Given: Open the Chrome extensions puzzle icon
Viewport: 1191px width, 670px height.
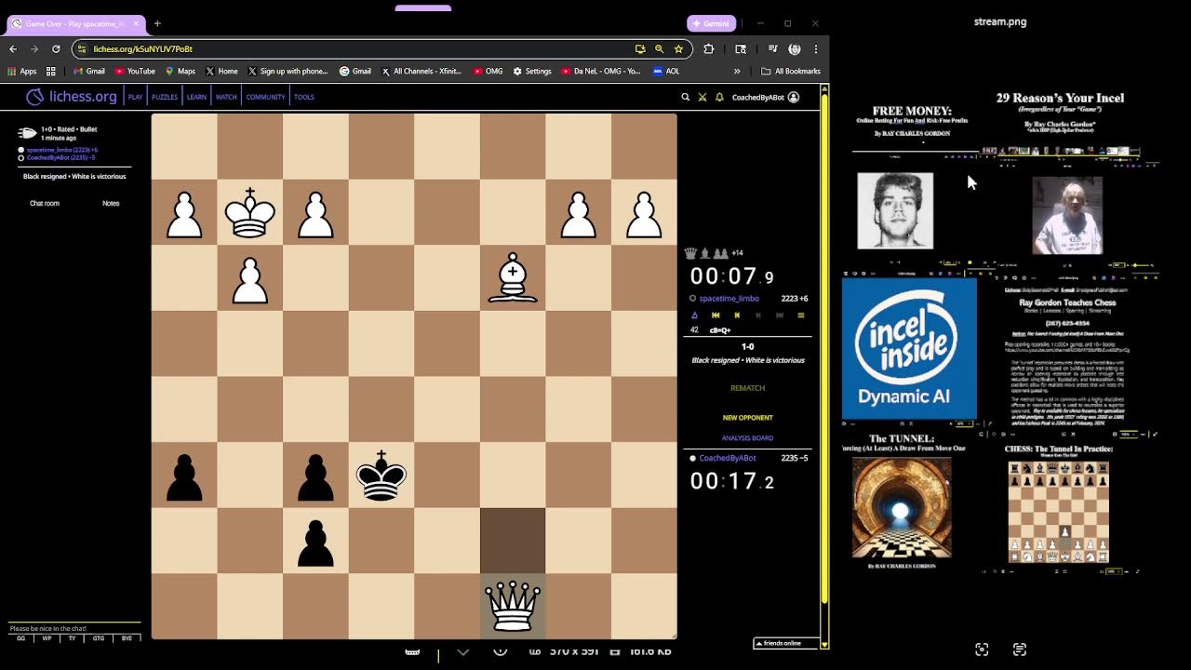Looking at the screenshot, I should (x=709, y=48).
